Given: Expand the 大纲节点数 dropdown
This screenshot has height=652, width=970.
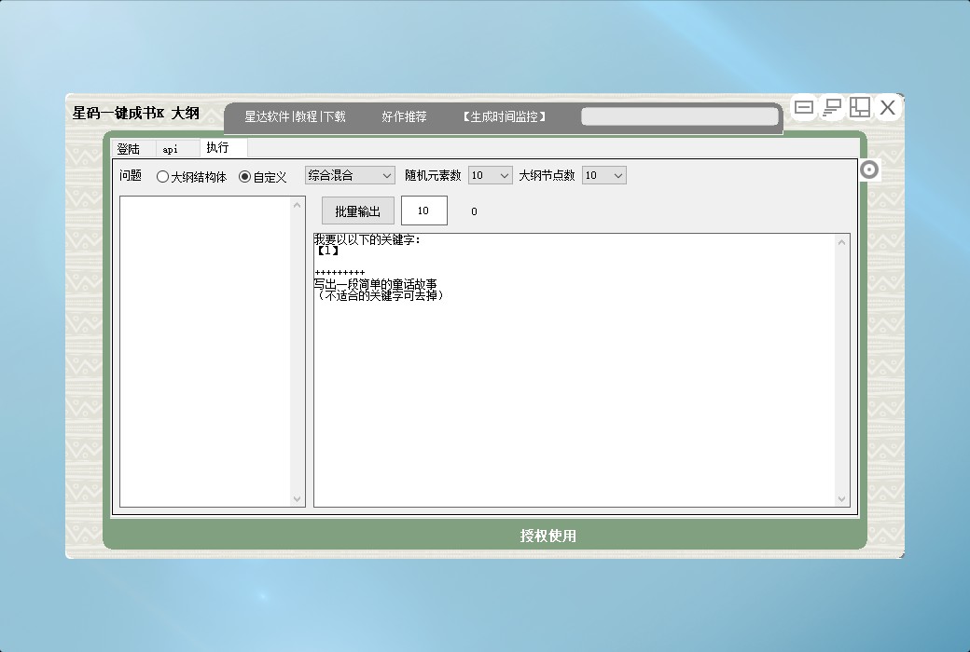Looking at the screenshot, I should pyautogui.click(x=603, y=175).
